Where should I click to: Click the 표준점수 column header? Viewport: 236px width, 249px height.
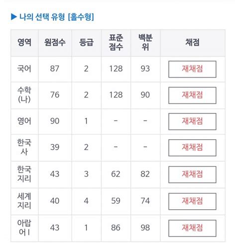click(x=116, y=42)
